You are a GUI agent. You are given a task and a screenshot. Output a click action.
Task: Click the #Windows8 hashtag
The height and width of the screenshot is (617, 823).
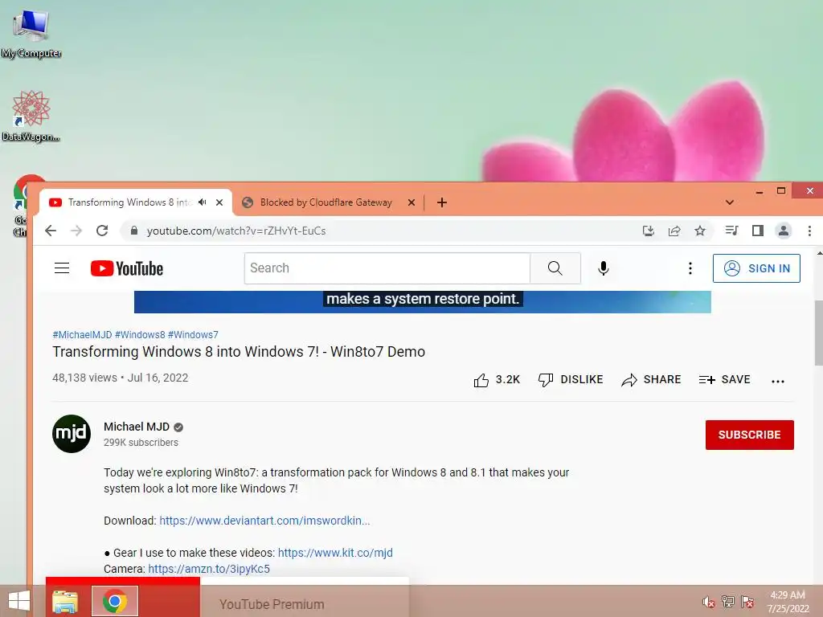[x=140, y=335]
